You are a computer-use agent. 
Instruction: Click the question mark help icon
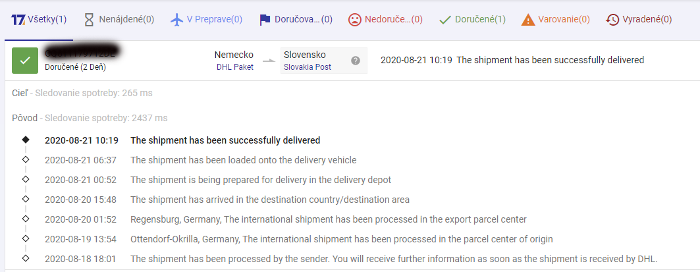pos(356,61)
